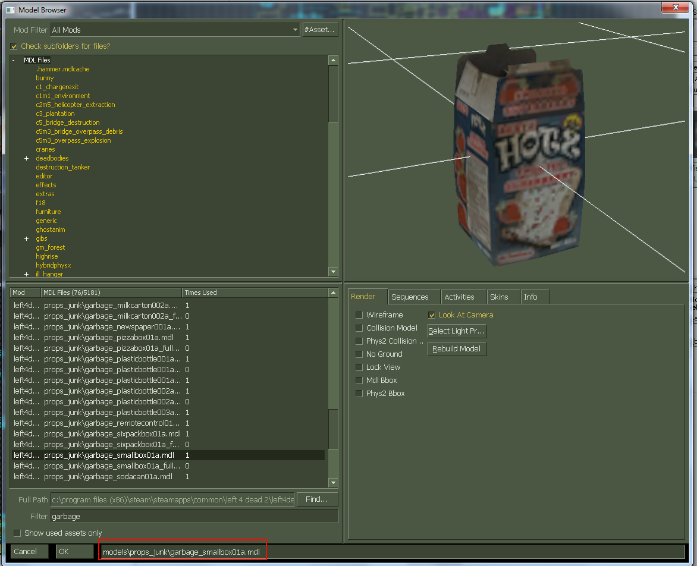The height and width of the screenshot is (566, 697).
Task: Close the Model Browser window
Action: [x=676, y=7]
